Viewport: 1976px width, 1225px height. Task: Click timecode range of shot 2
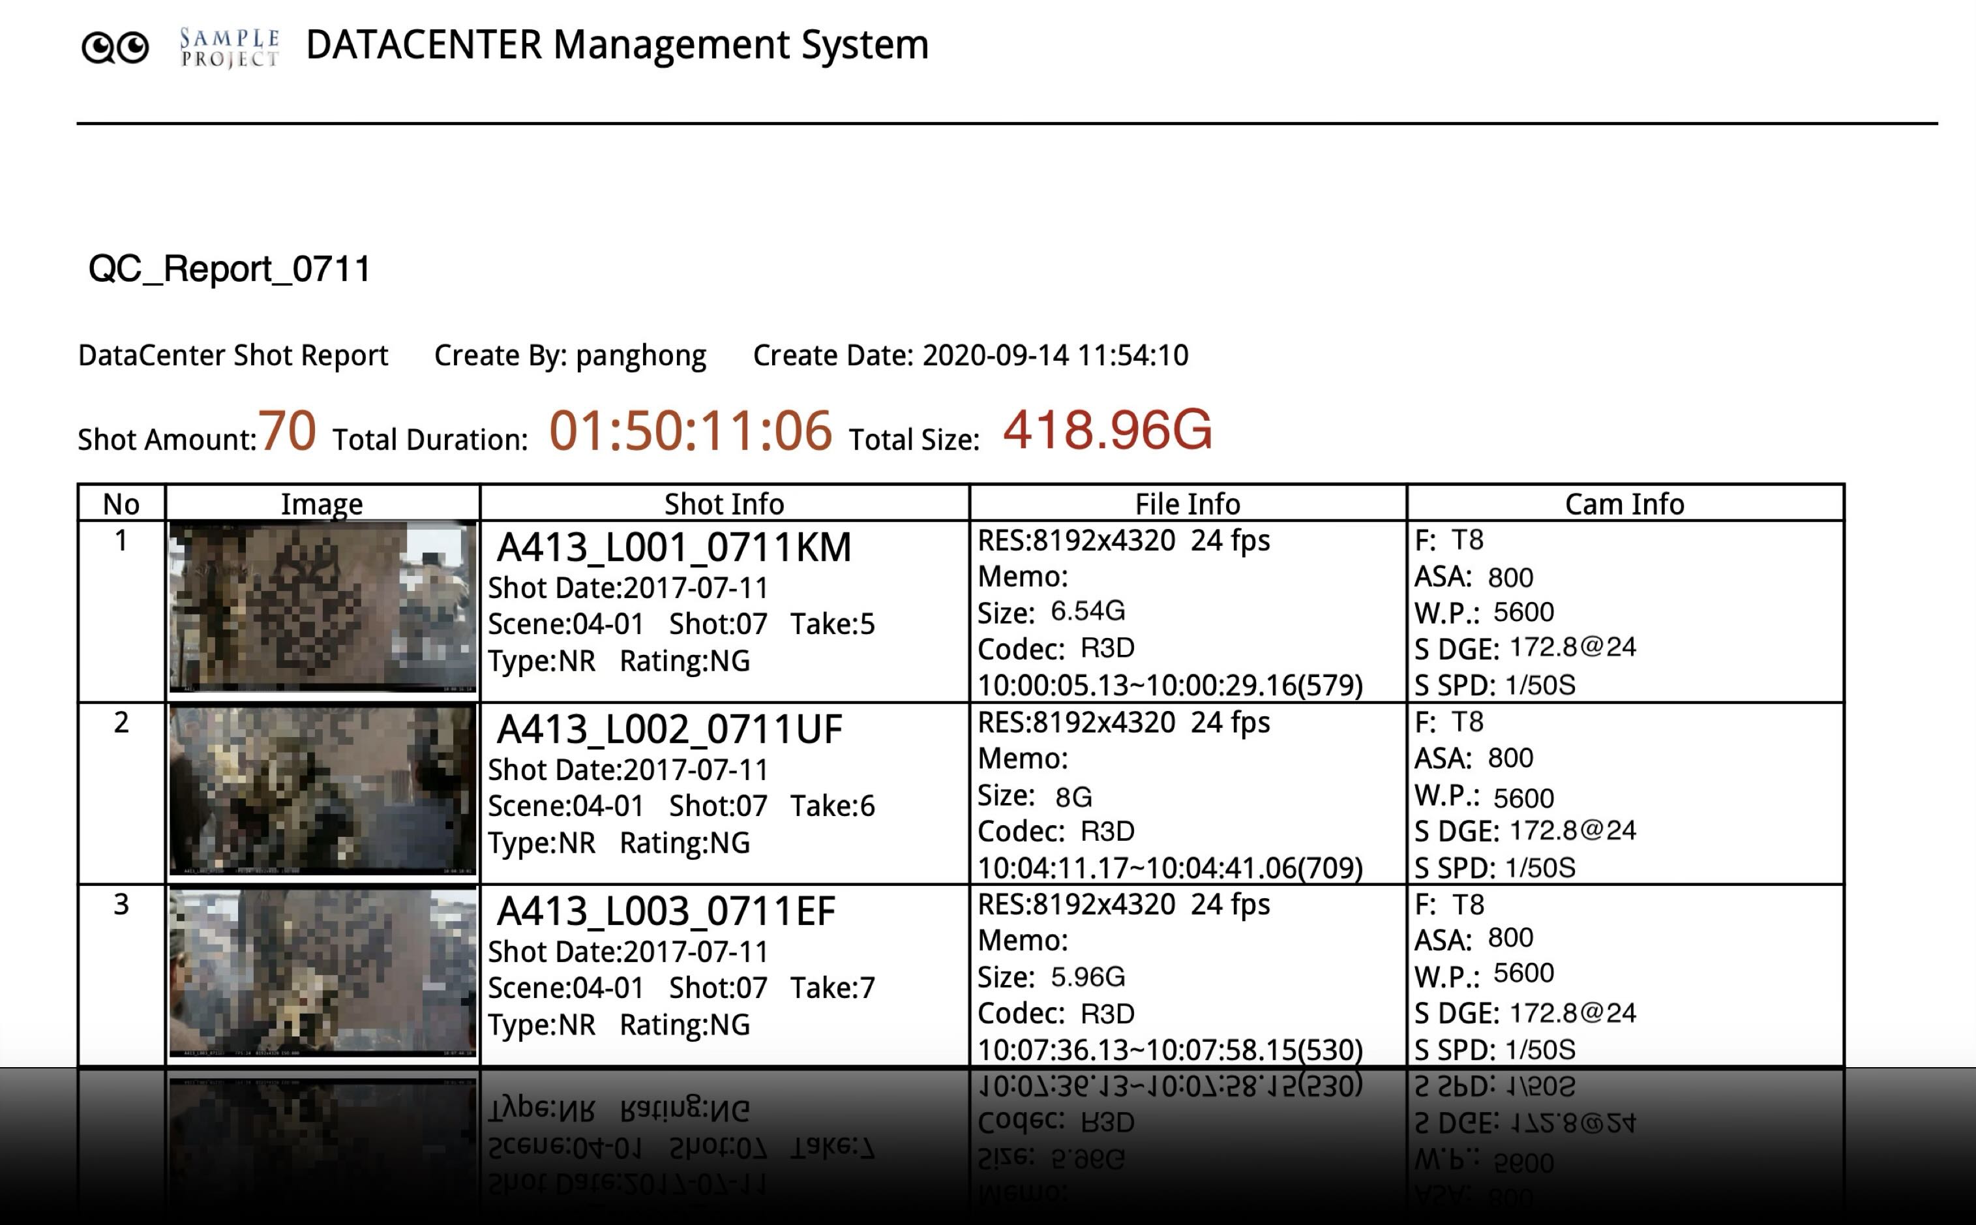pos(1170,868)
